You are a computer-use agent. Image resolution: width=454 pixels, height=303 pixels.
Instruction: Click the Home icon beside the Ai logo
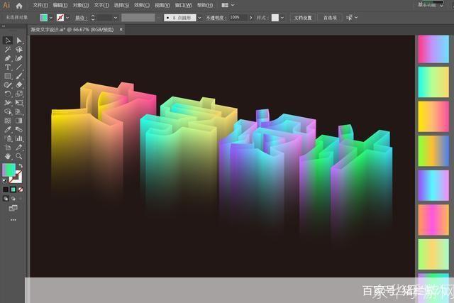[18, 5]
